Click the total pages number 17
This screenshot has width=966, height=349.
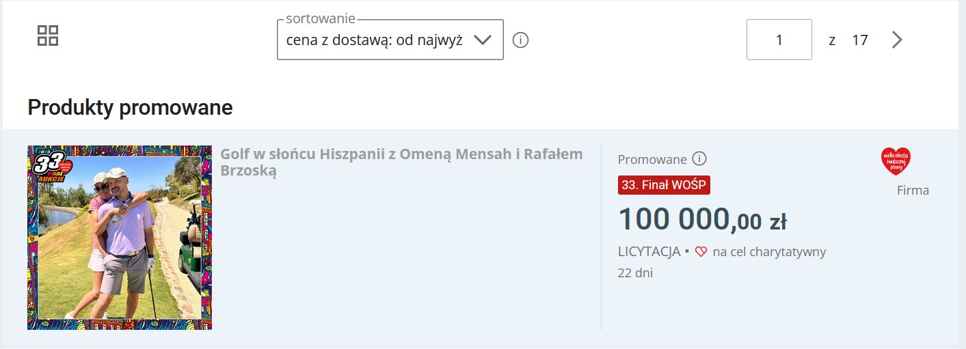coord(859,40)
